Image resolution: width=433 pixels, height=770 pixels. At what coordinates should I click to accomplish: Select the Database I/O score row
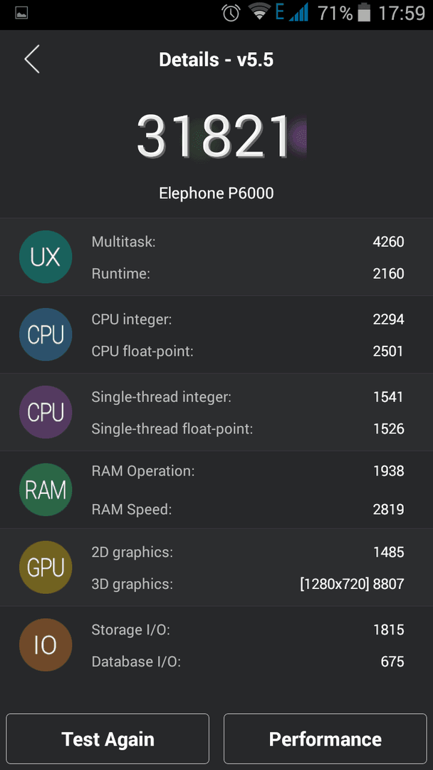(247, 662)
